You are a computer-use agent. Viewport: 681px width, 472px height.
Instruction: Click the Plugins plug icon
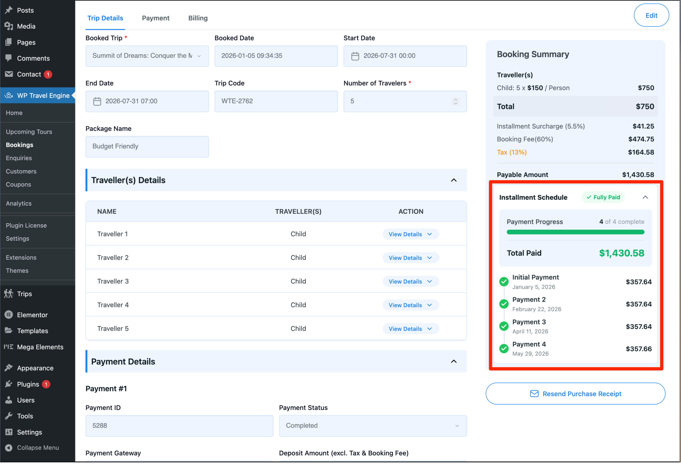[x=9, y=384]
